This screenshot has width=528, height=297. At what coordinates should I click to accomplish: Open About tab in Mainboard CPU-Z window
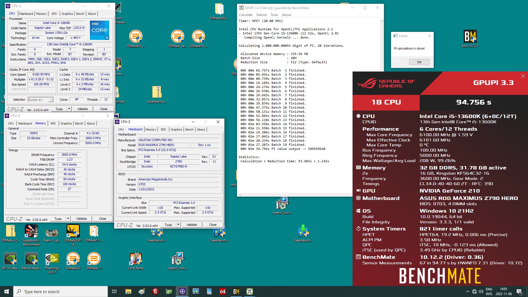pyautogui.click(x=201, y=130)
